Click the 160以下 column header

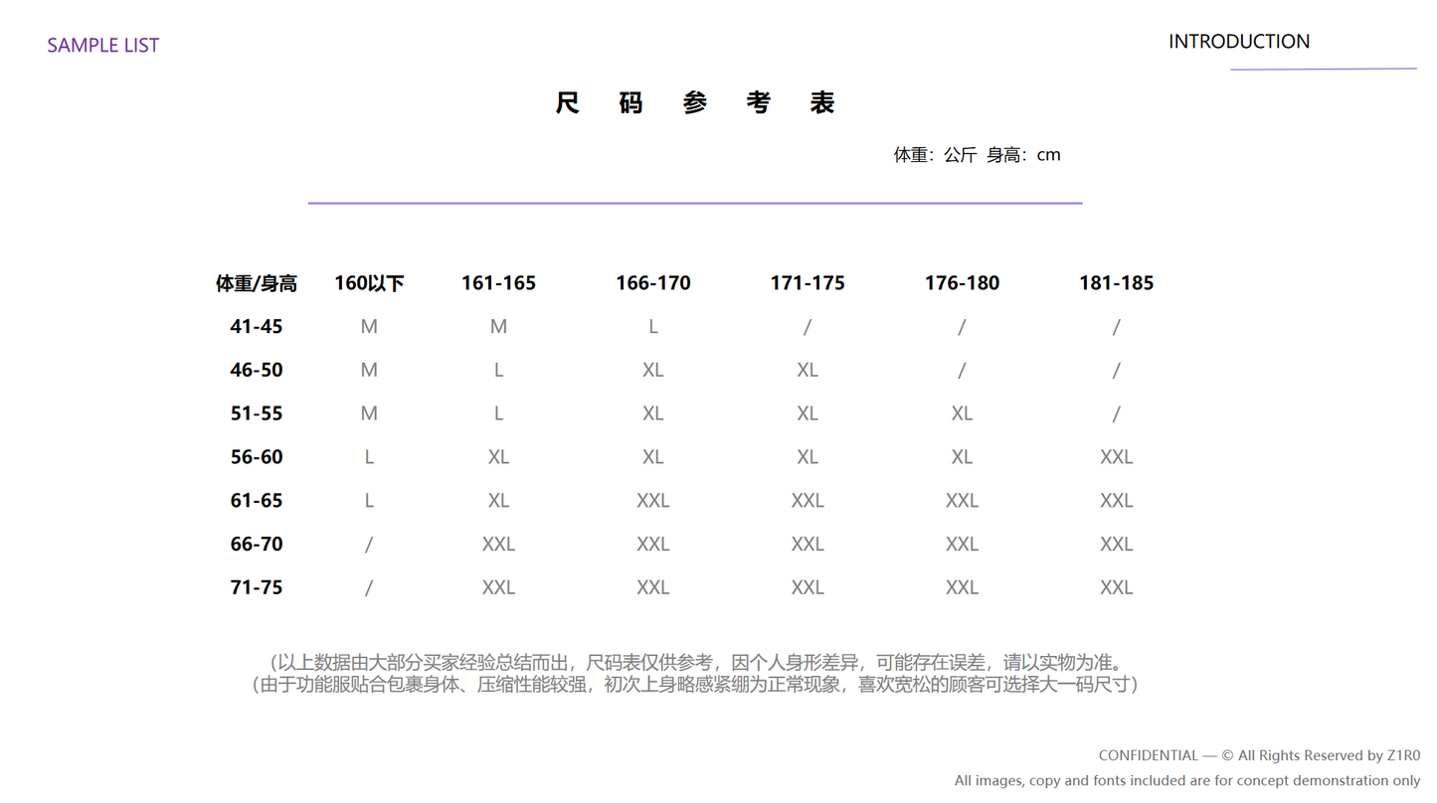369,283
